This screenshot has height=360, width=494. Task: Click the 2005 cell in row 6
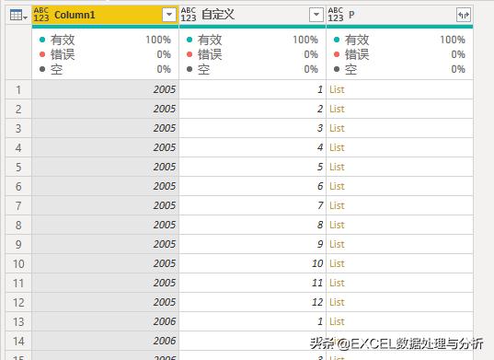(105, 186)
